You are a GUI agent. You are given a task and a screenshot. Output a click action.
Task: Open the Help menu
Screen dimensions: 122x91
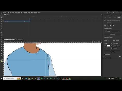click(x=39, y=13)
